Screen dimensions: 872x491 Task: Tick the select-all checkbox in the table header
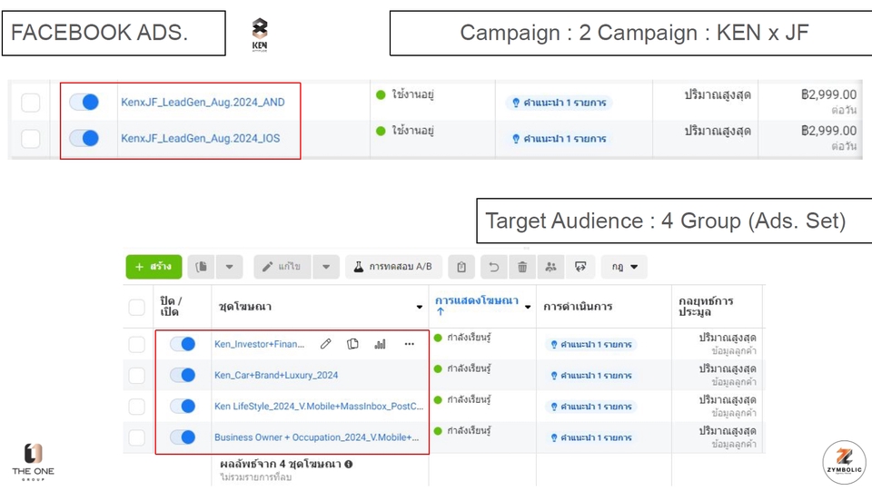pyautogui.click(x=137, y=307)
